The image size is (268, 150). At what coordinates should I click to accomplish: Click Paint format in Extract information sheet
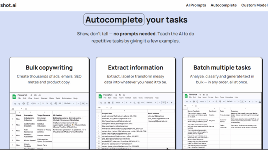click(x=113, y=103)
